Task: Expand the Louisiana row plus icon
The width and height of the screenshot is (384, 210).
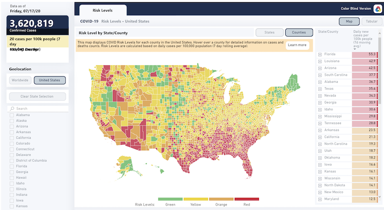Action: pos(320,61)
